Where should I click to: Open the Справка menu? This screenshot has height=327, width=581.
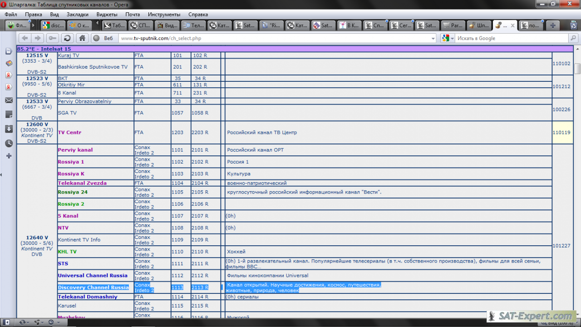(x=198, y=15)
